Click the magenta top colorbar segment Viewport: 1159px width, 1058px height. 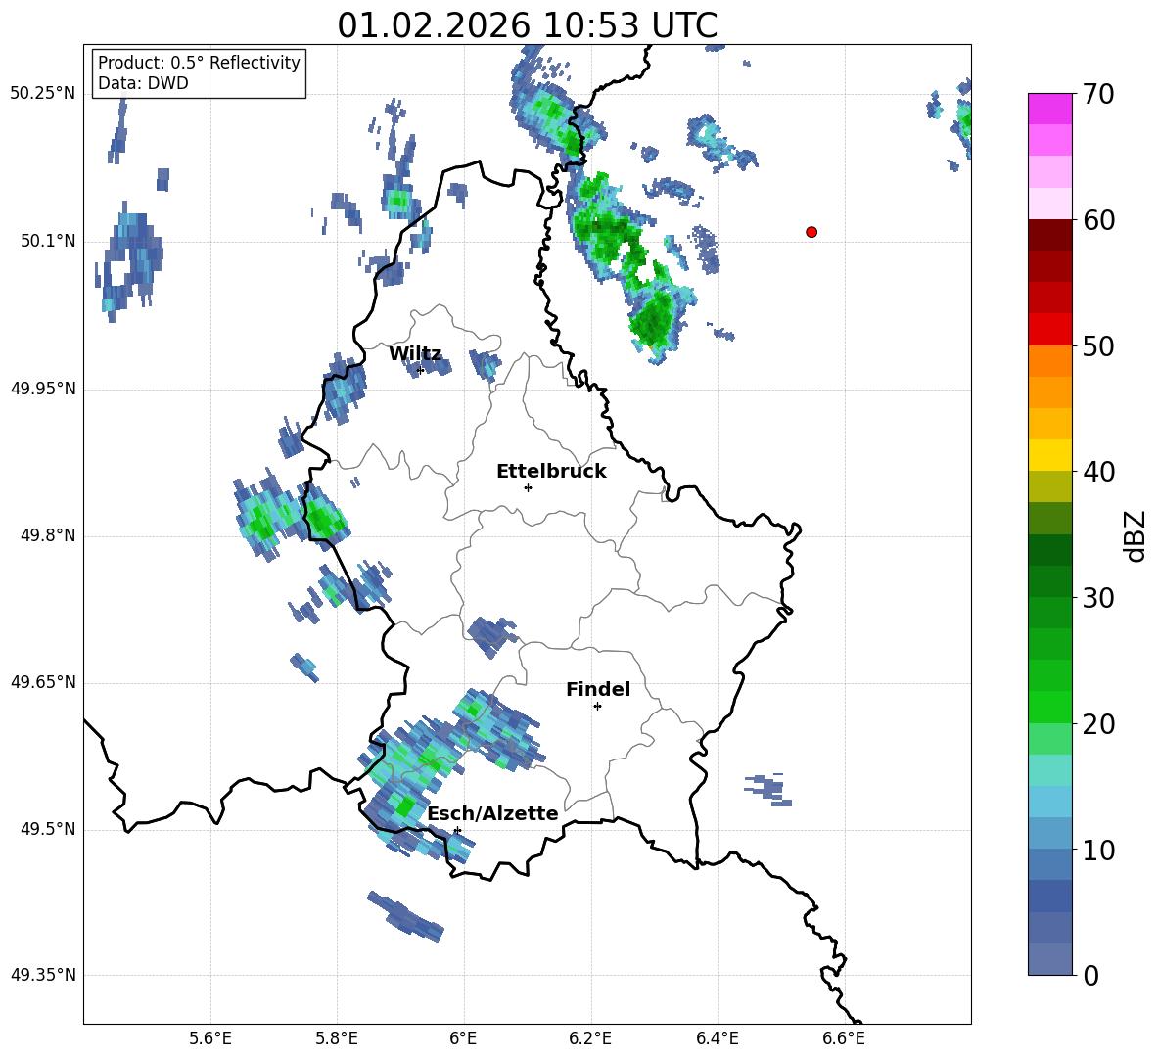(1049, 109)
